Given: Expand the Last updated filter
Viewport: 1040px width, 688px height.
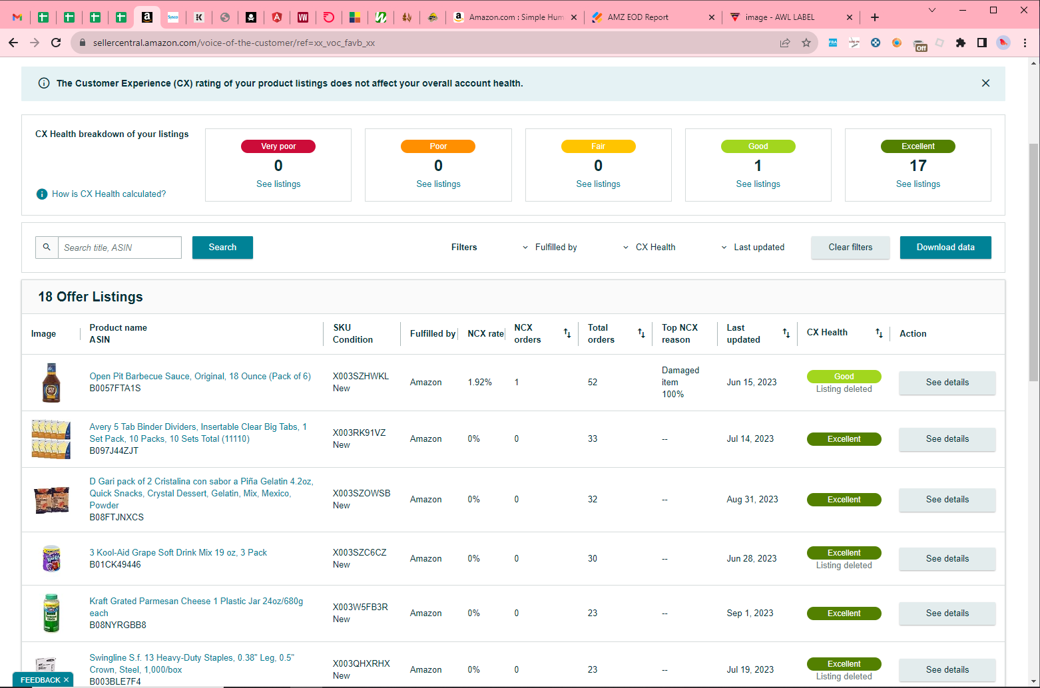Looking at the screenshot, I should tap(752, 248).
